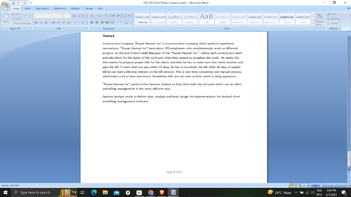
Task: Toggle Italic formatting
Action: [x=41, y=22]
